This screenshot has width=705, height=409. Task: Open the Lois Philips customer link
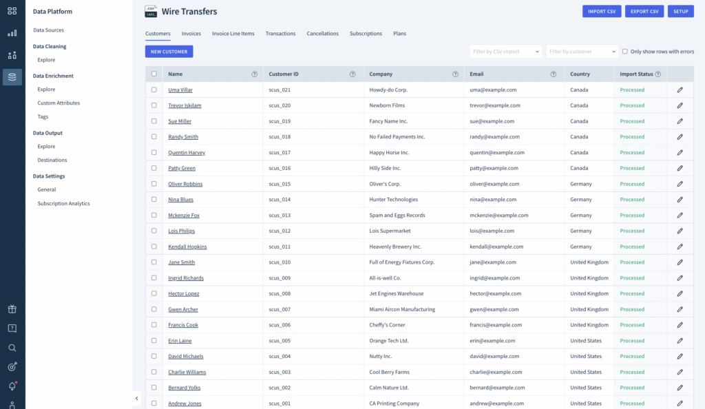point(181,231)
